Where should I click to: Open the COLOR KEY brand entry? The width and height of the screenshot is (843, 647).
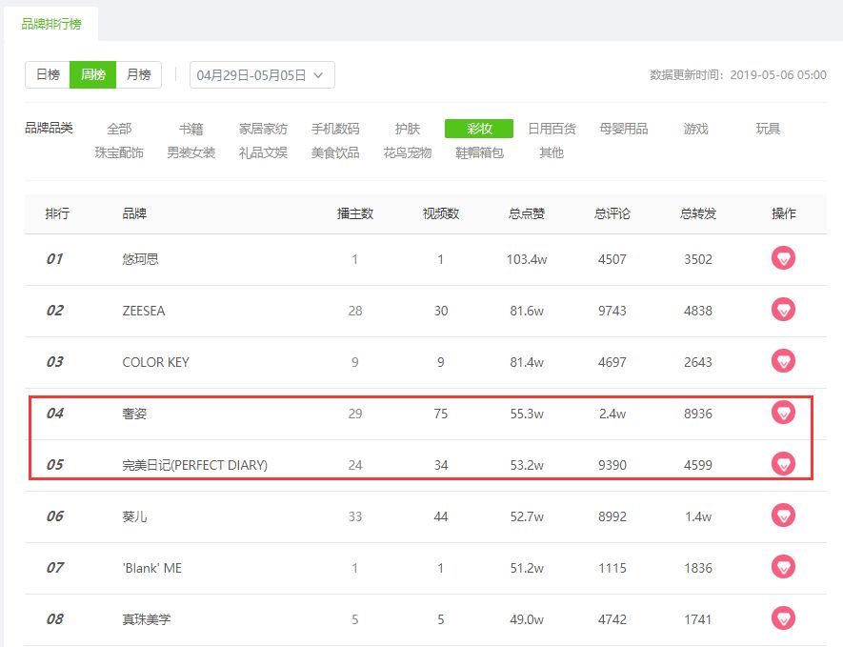[156, 362]
